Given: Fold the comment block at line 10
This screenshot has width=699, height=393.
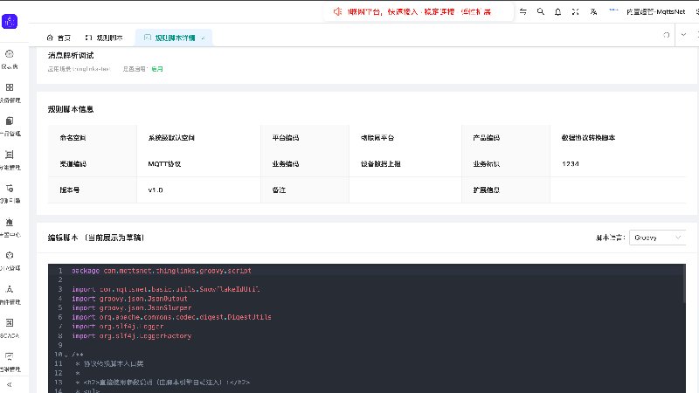Looking at the screenshot, I should pyautogui.click(x=66, y=355).
